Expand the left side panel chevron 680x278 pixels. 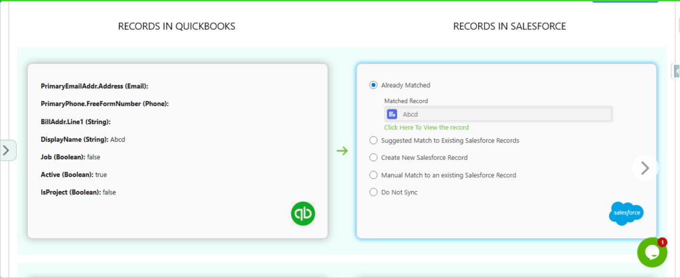[7, 150]
